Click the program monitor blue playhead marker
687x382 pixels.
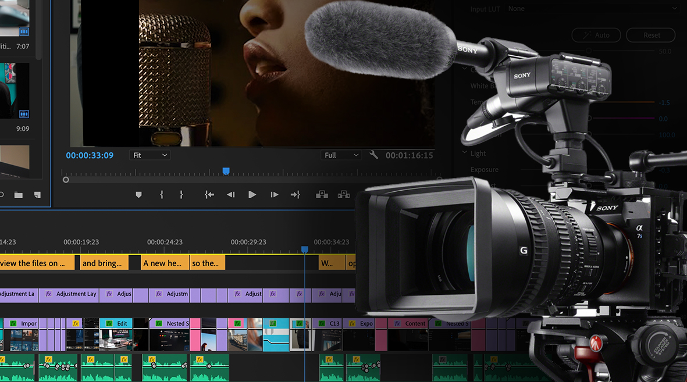pos(226,170)
